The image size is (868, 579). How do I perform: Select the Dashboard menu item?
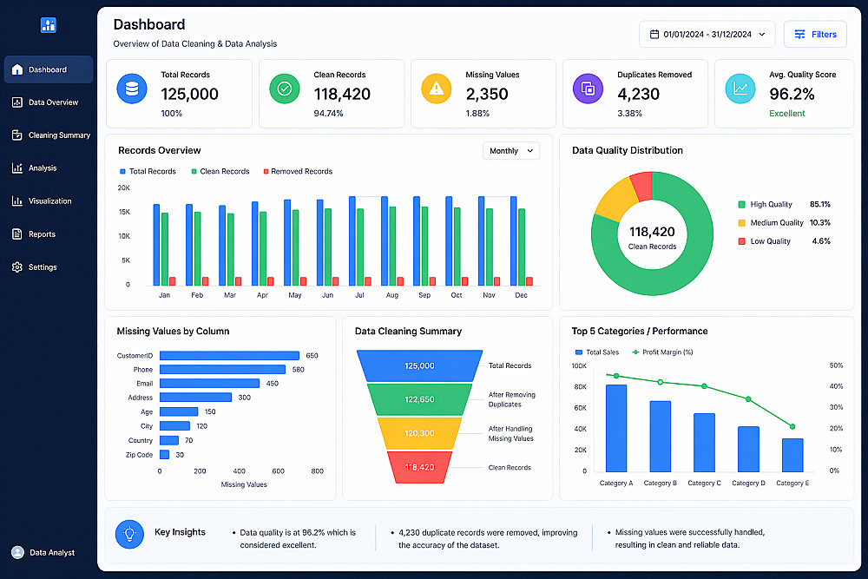49,69
